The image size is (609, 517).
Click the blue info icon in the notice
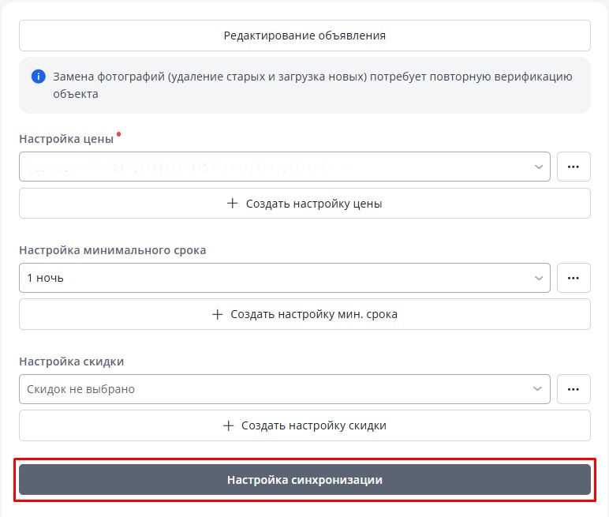[38, 77]
